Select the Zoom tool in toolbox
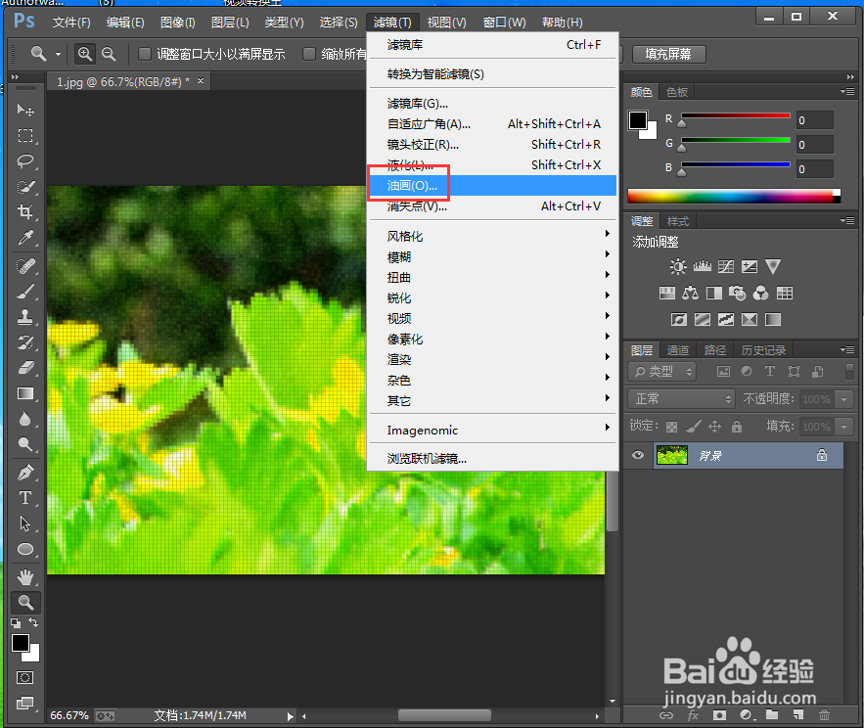Screen dimensions: 864x728 [25, 603]
